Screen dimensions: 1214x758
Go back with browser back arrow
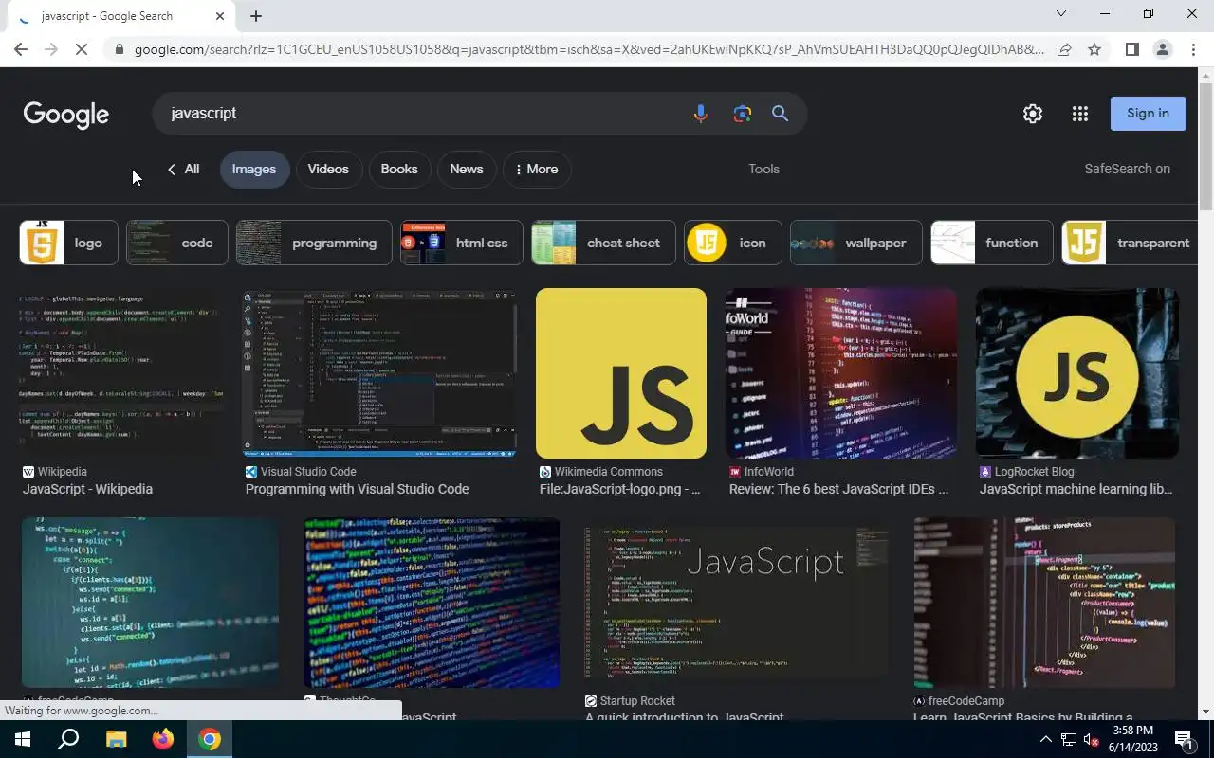[x=21, y=49]
